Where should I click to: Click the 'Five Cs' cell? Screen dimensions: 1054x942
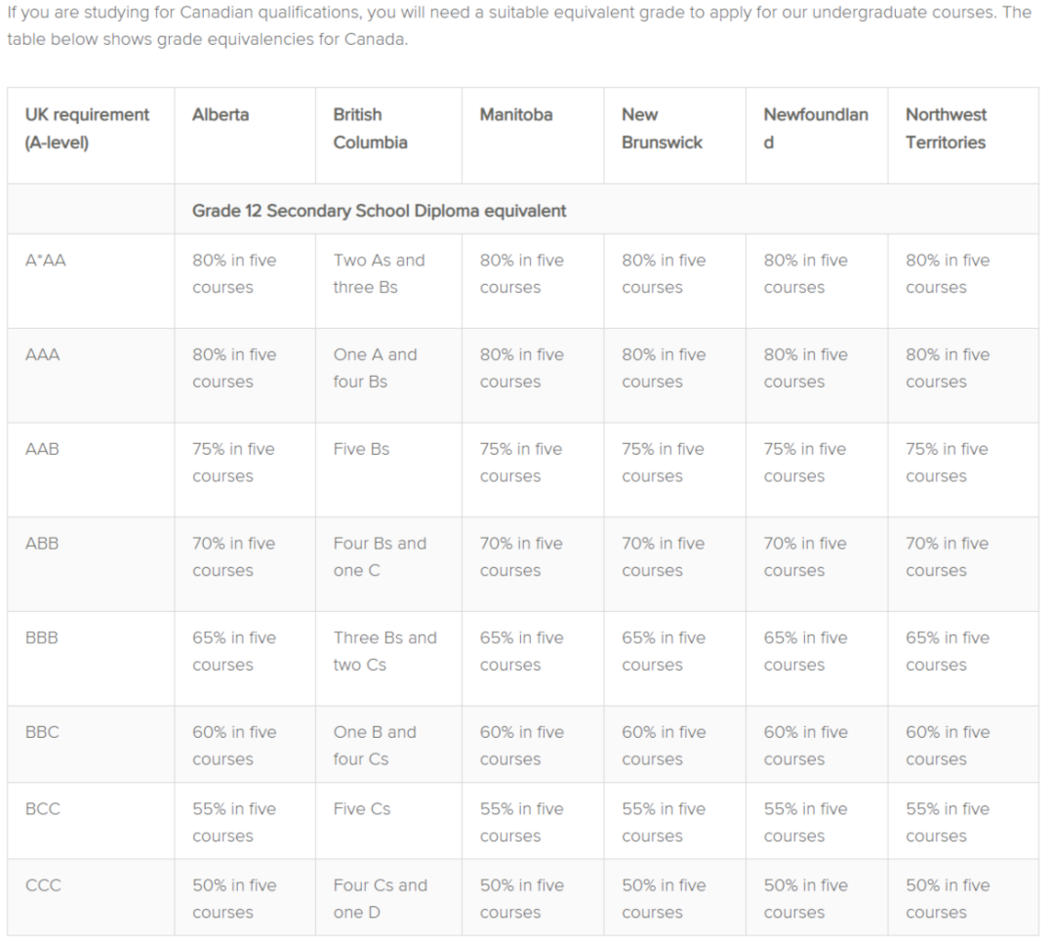pos(388,821)
